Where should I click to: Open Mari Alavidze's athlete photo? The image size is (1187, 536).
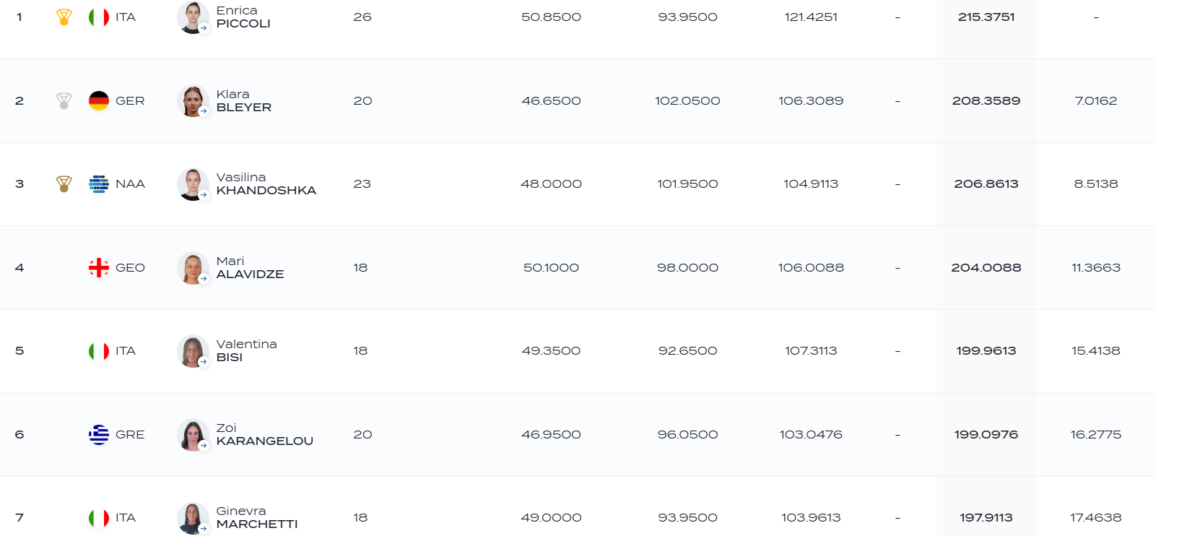193,268
